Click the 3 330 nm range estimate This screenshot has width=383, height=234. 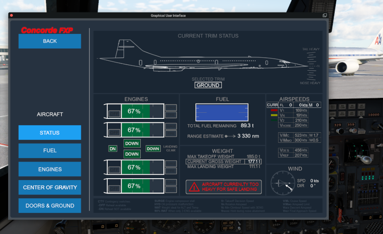point(248,136)
